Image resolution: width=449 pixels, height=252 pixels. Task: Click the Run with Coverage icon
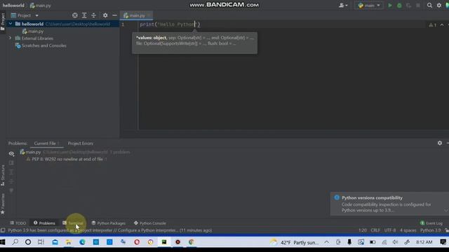pos(408,6)
